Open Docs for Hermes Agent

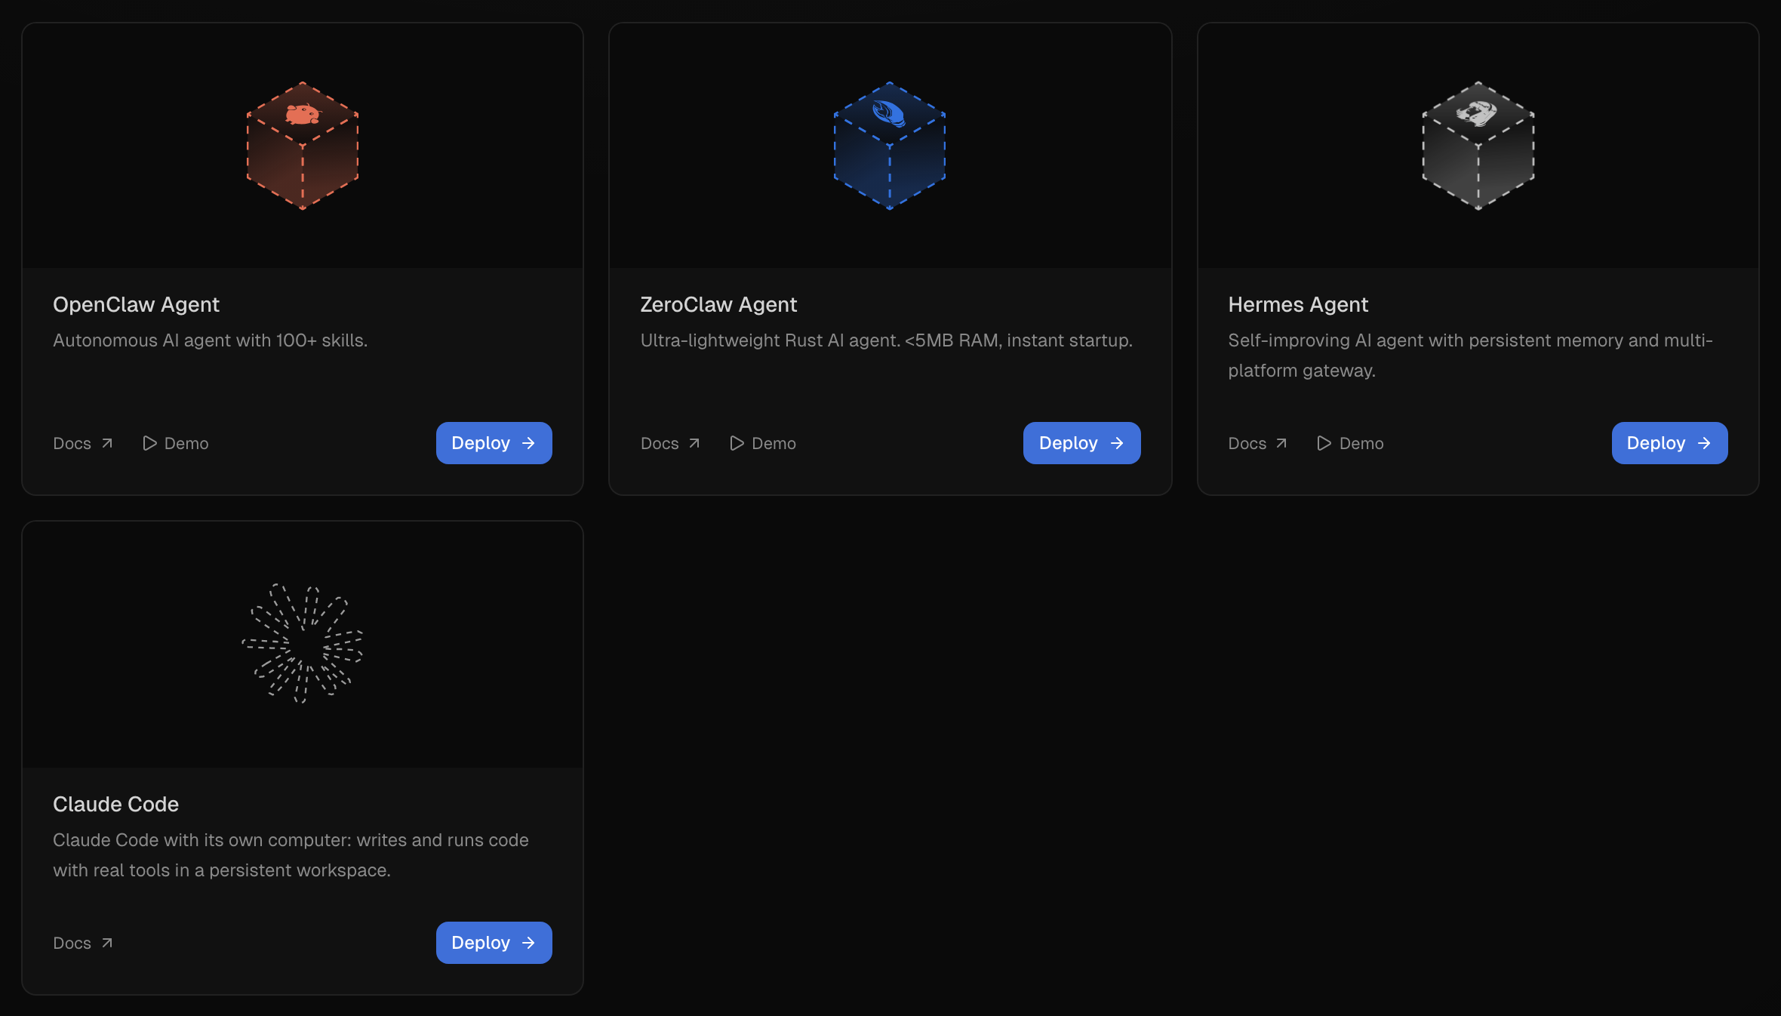coord(1257,444)
